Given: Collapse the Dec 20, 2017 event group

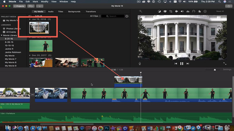Looking at the screenshot, I should tap(30, 55).
